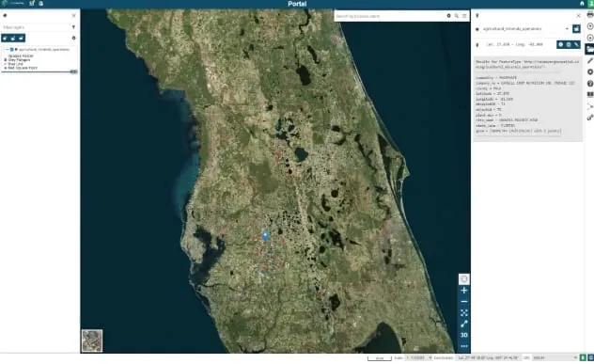The height and width of the screenshot is (364, 594).
Task: Zoom out of the map
Action: pyautogui.click(x=463, y=301)
